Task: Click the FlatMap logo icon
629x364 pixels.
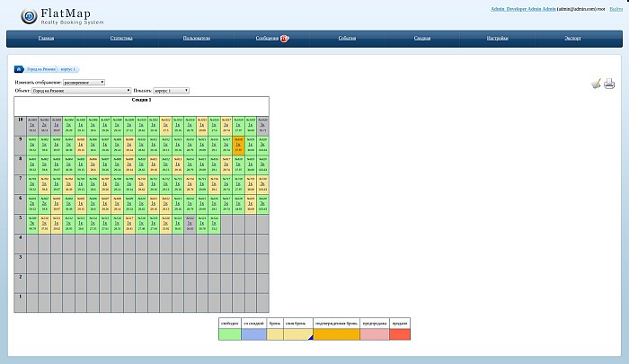Action: pyautogui.click(x=25, y=15)
